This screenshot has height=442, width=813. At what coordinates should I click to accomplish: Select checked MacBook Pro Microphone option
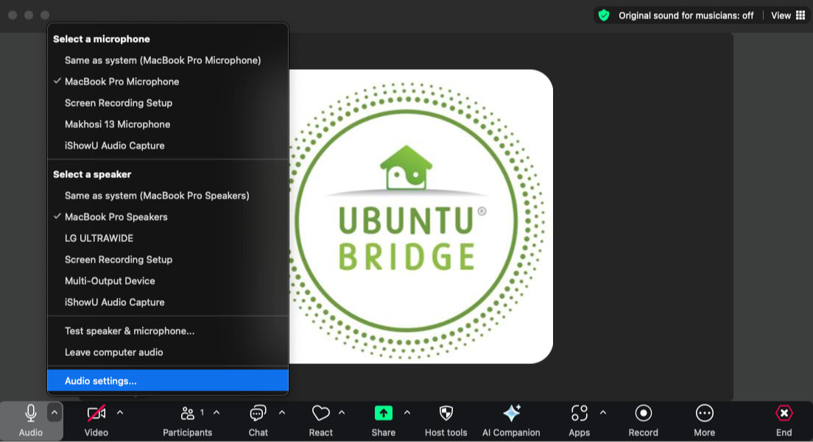click(168, 82)
